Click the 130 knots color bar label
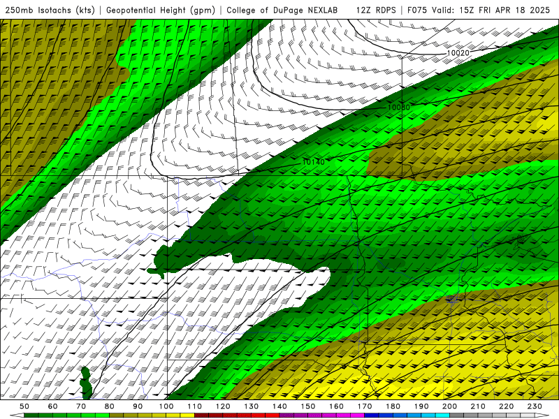 252,406
